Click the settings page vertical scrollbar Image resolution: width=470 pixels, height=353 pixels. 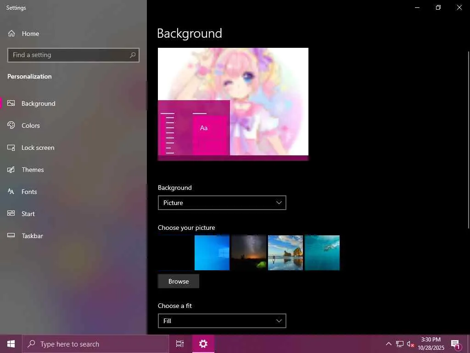[x=469, y=140]
